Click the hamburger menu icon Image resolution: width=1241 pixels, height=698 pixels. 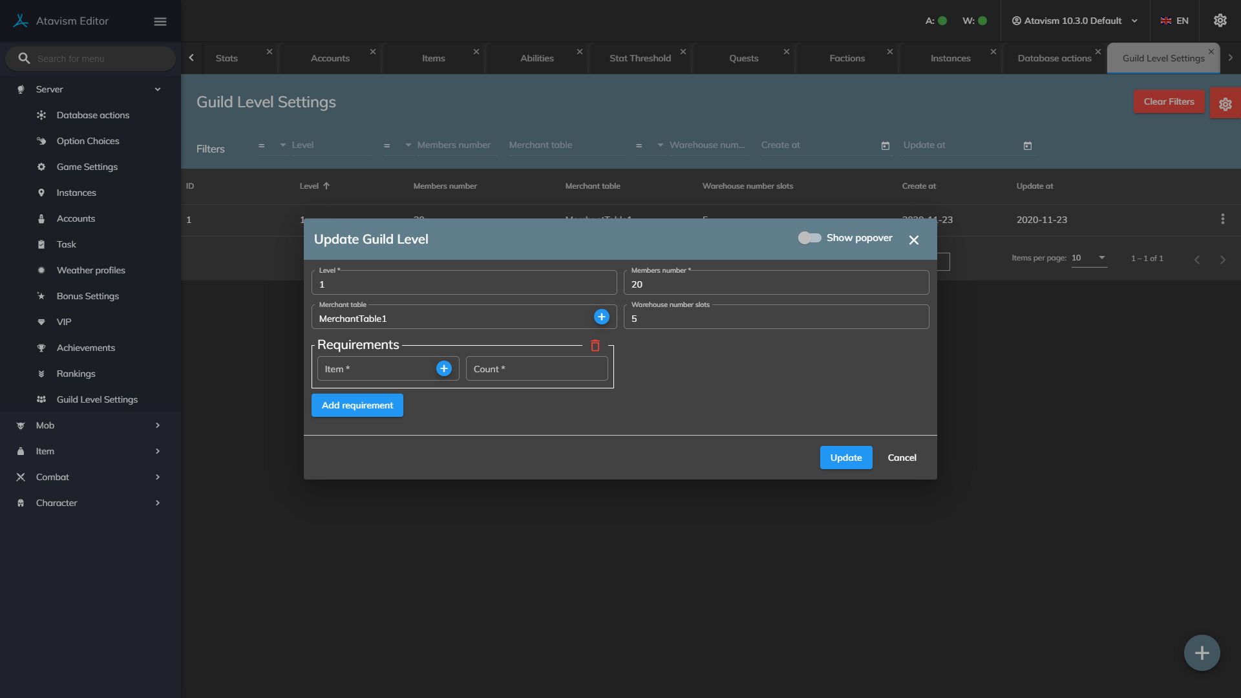click(160, 21)
